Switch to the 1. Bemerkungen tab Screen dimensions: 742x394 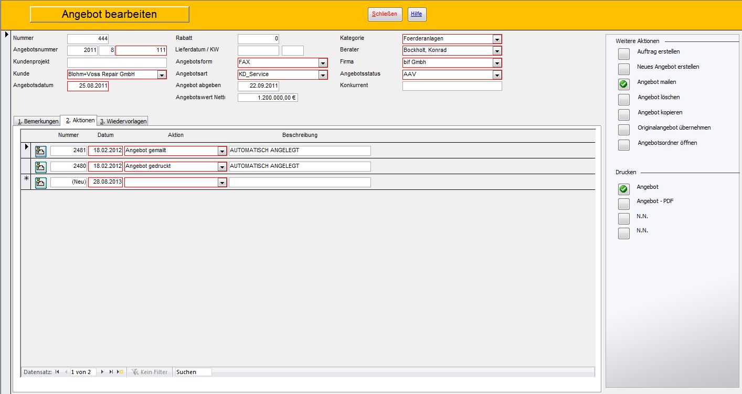pyautogui.click(x=37, y=121)
